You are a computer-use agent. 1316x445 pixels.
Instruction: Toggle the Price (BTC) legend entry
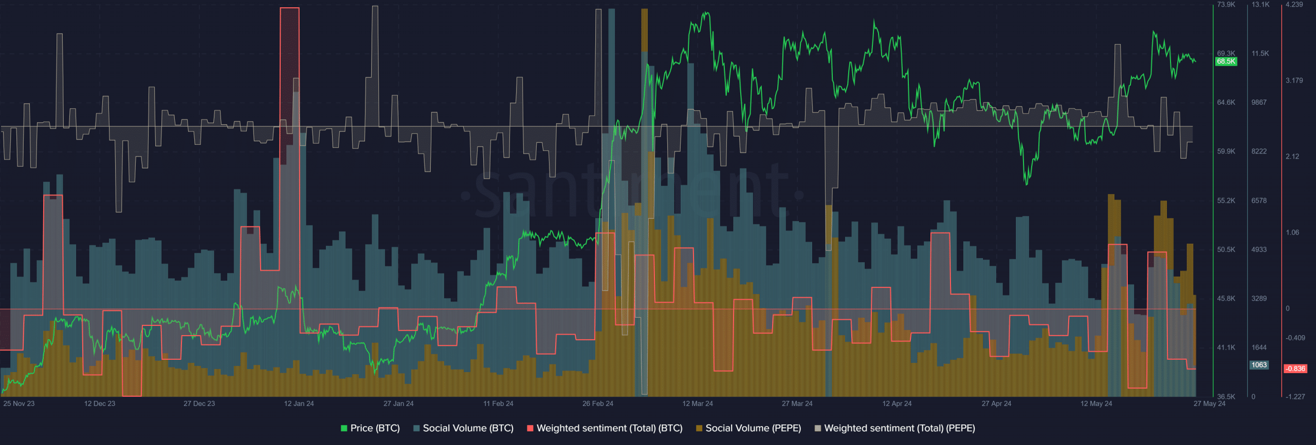(x=370, y=428)
